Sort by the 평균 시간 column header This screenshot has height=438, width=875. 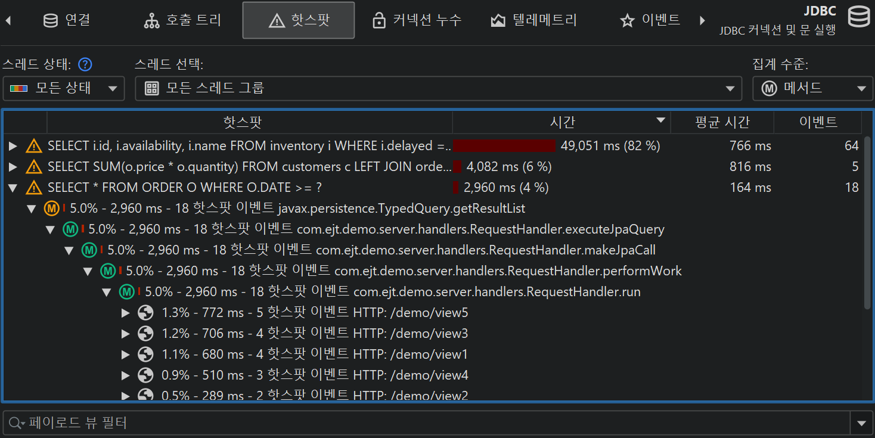(722, 123)
